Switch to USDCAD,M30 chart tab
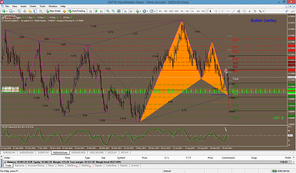The width and height of the screenshot is (296, 173). click(x=97, y=153)
